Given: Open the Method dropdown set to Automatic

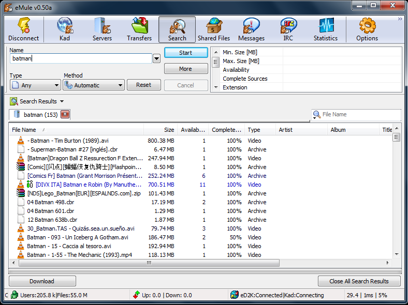Looking at the screenshot, I should 94,85.
